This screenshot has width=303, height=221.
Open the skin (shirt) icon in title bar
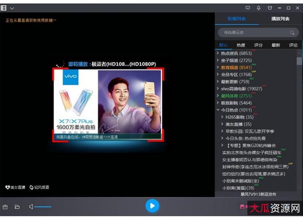[x=270, y=8]
